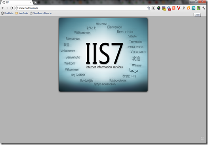The height and width of the screenshot is (145, 208).
Task: Click the share icon at bottom right
Action: [202, 139]
